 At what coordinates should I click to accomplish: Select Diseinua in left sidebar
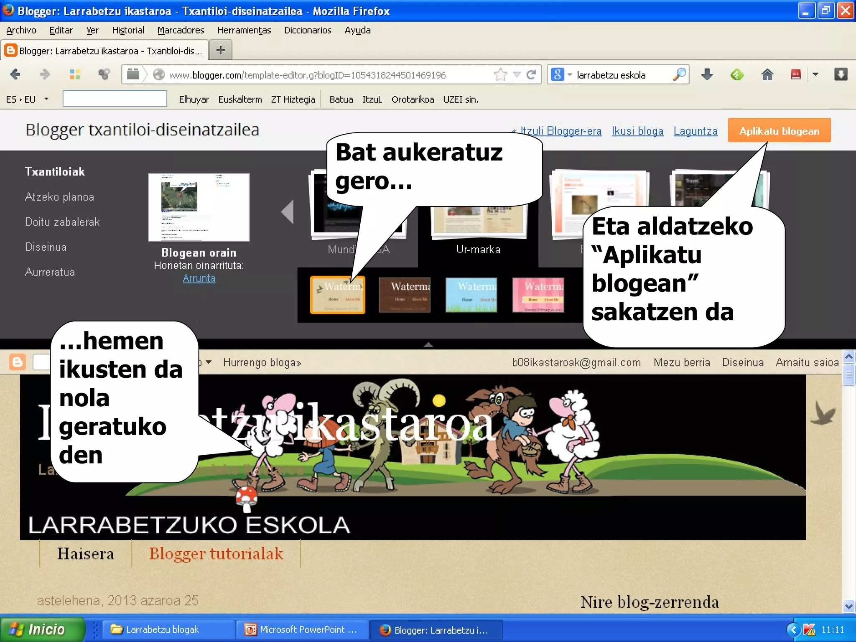click(x=46, y=247)
